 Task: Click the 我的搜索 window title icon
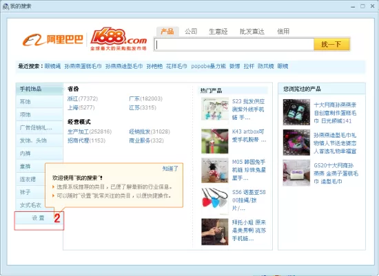point(6,6)
